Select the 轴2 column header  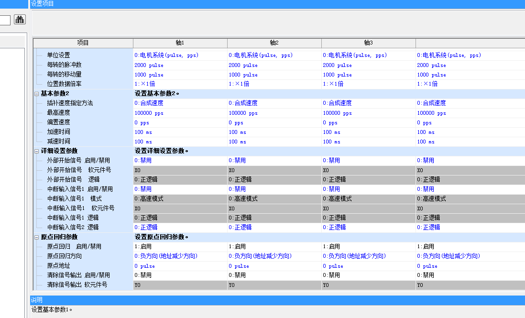click(x=274, y=43)
